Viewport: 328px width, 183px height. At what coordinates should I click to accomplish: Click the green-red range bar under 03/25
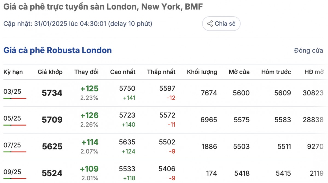[x=15, y=98]
